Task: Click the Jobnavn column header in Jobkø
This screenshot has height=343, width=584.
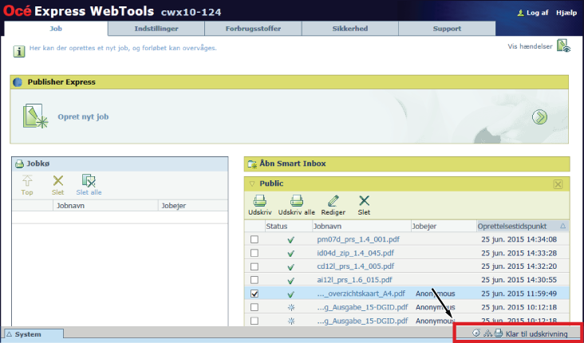Action: 105,206
